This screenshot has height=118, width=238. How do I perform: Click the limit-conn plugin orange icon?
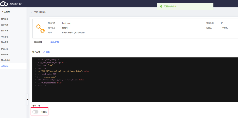click(40, 29)
